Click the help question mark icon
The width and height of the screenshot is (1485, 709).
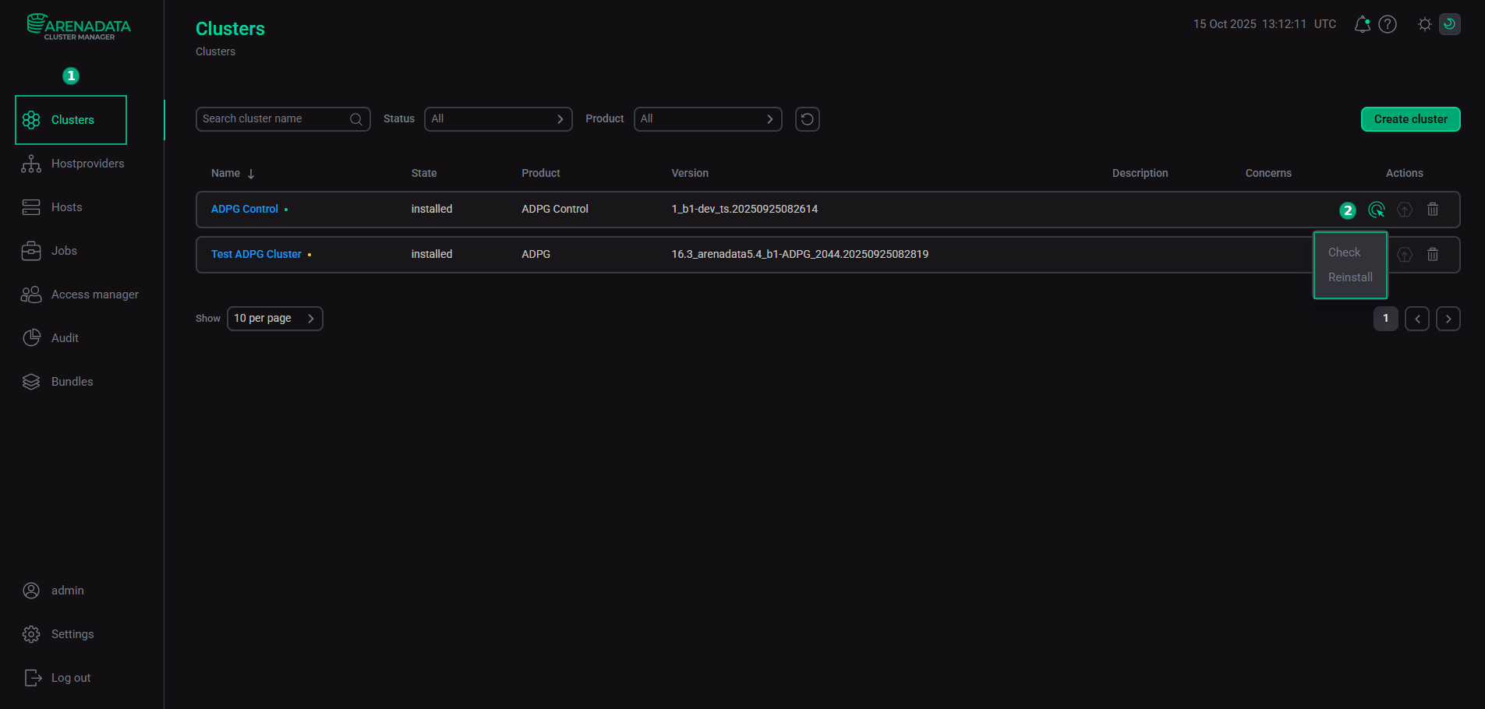(1388, 24)
